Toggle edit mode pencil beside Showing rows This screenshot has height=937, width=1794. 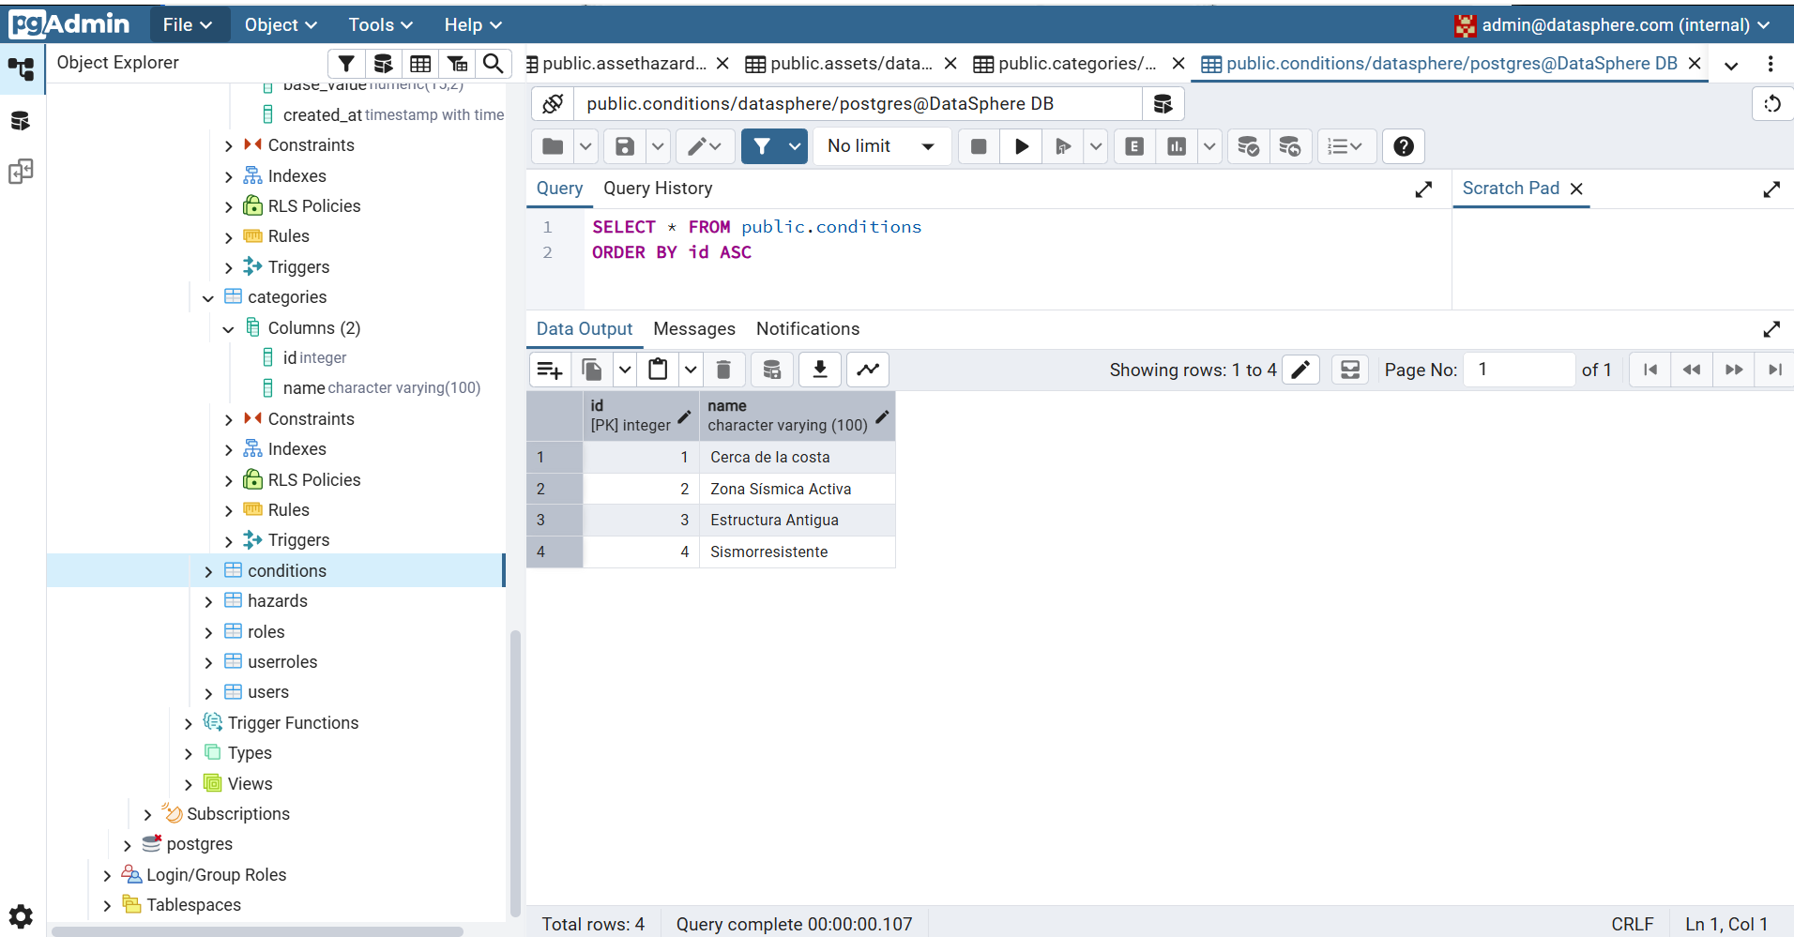[x=1300, y=370]
